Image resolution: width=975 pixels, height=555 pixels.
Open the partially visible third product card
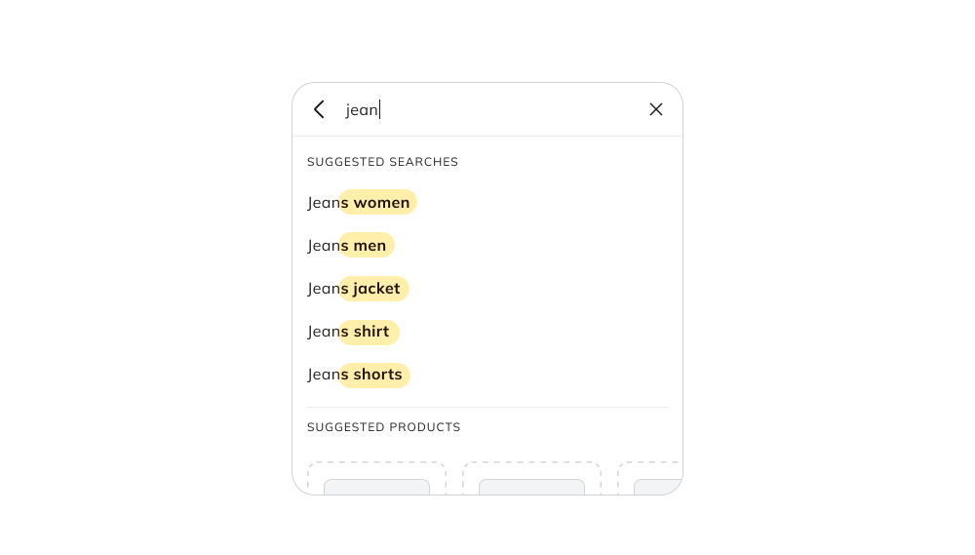tap(651, 470)
